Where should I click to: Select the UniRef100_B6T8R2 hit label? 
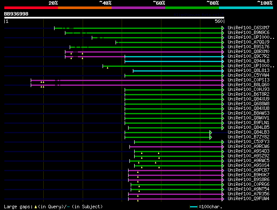coord(248,94)
